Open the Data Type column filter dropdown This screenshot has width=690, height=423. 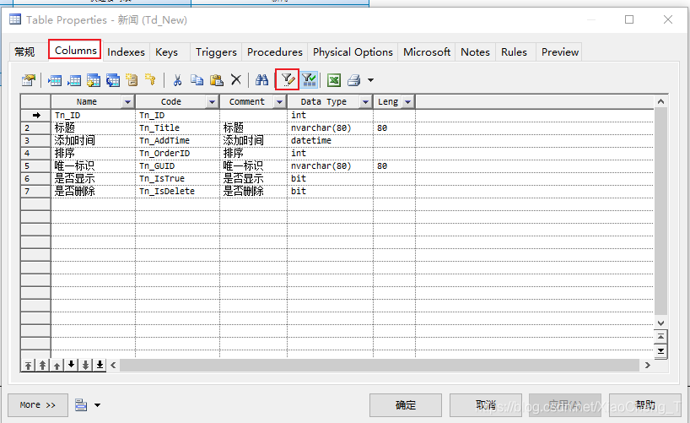[x=365, y=102]
